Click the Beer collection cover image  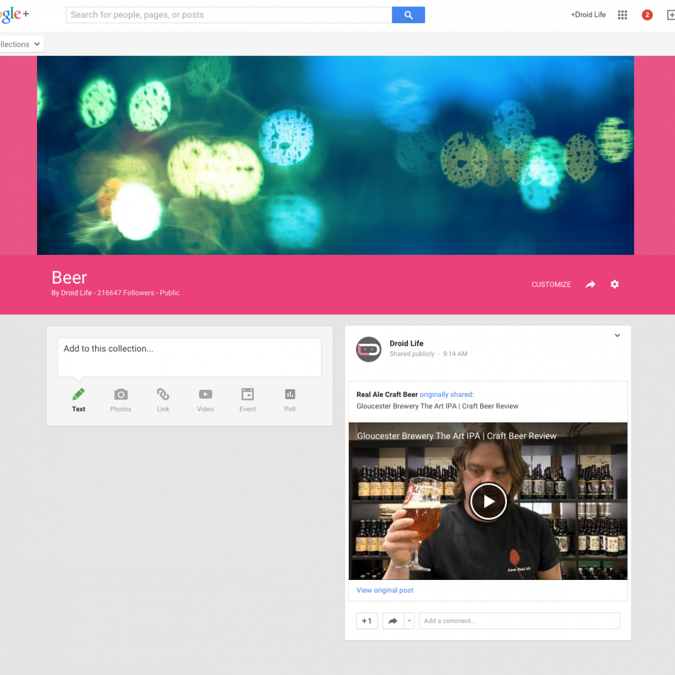335,155
